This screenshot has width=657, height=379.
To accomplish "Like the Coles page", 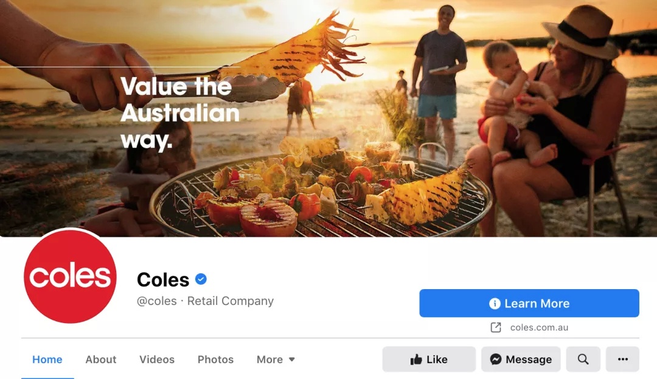I will pos(429,359).
